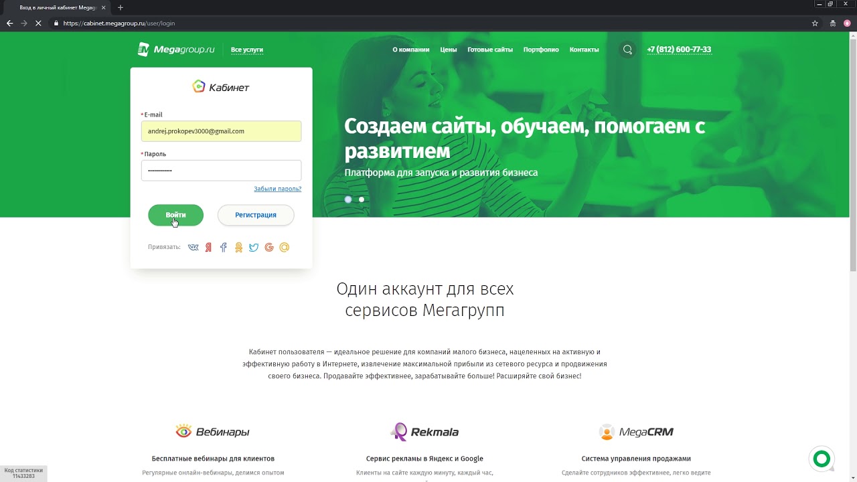Image resolution: width=857 pixels, height=482 pixels.
Task: Link account via Yandex icon
Action: click(209, 247)
